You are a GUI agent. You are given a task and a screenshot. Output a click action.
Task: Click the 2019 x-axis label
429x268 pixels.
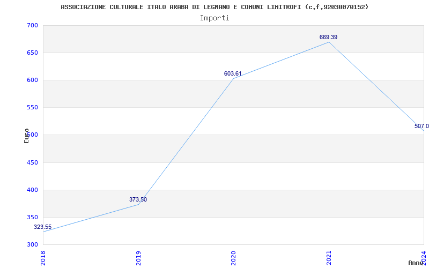138,258
